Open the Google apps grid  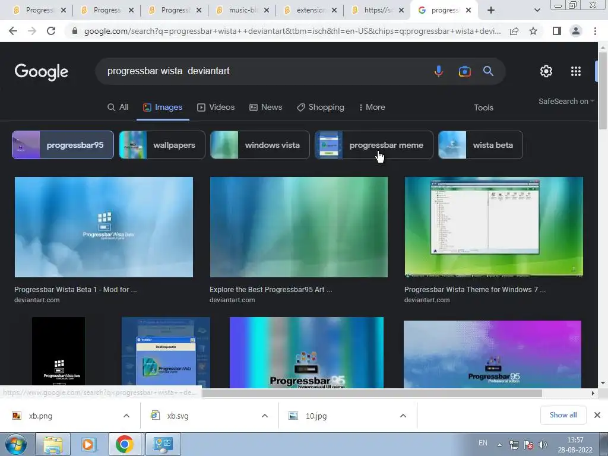click(576, 71)
